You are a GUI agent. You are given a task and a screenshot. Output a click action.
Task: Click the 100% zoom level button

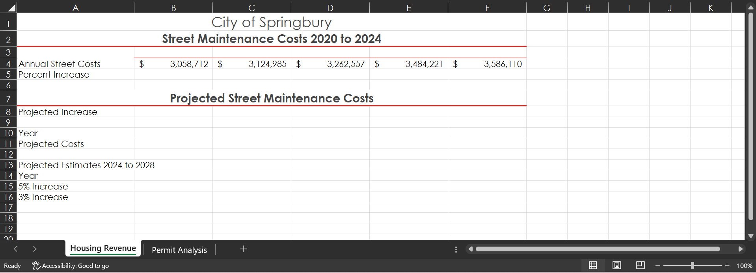tap(745, 266)
